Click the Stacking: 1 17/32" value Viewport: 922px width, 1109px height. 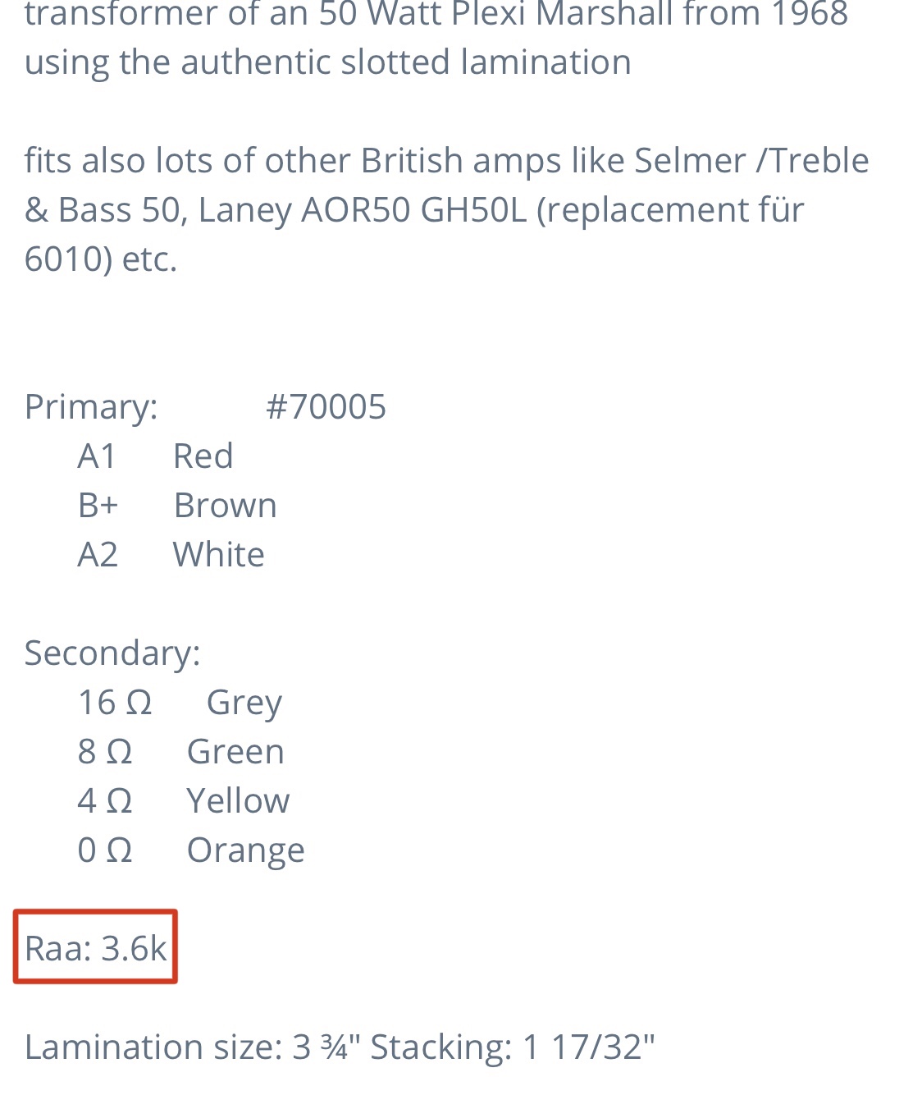click(x=513, y=1047)
